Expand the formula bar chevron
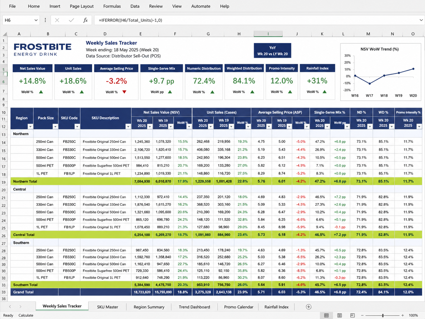 421,20
